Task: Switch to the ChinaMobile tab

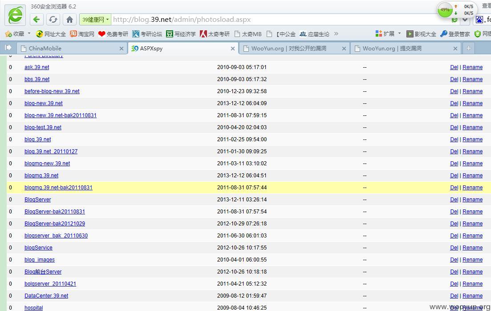Action: 73,48
